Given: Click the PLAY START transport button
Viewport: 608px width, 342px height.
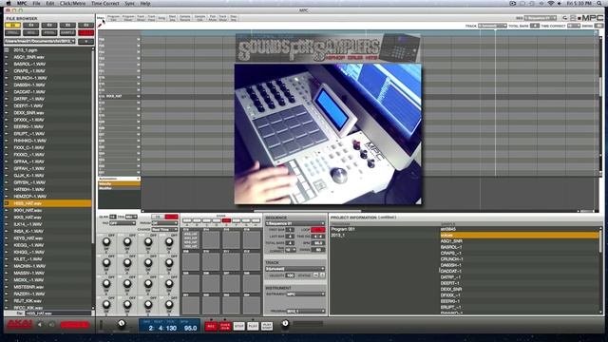Looking at the screenshot, I should (267, 327).
